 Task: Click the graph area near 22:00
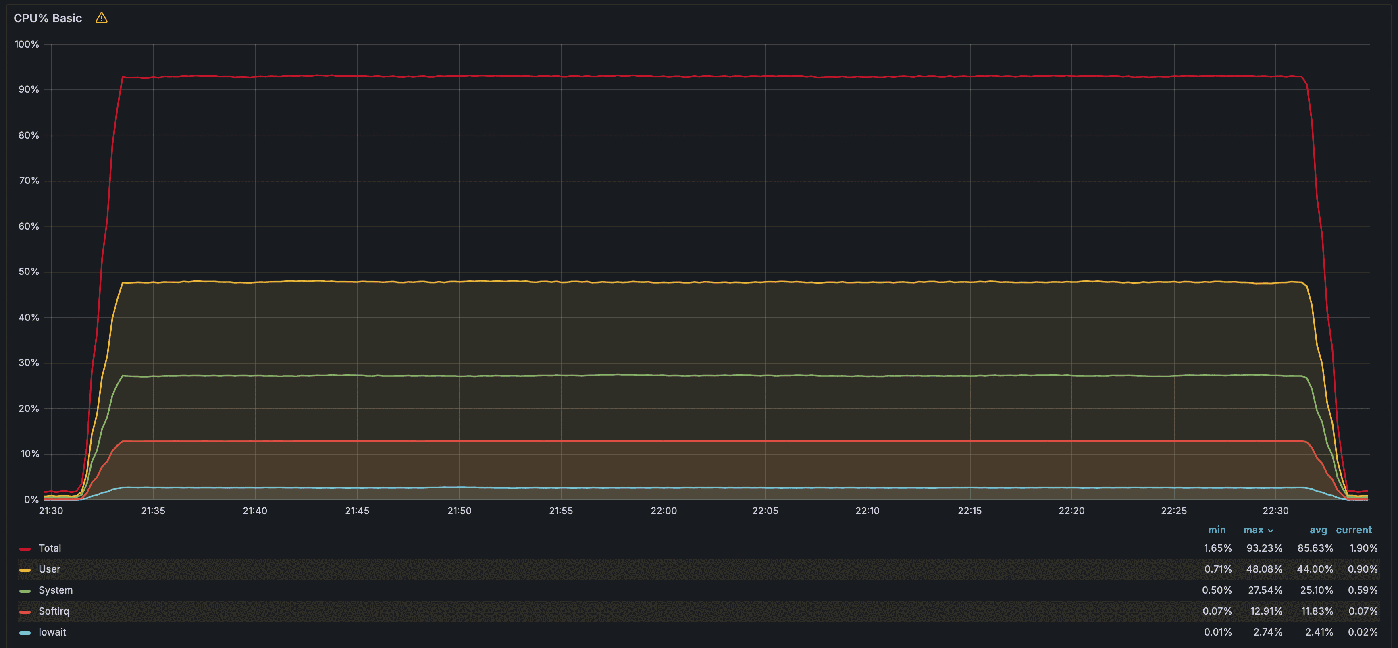point(664,271)
